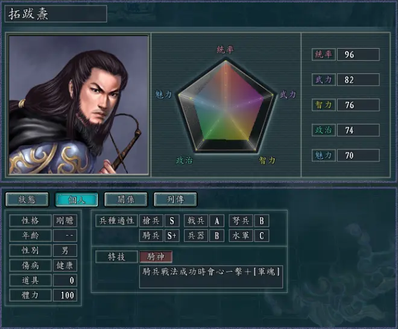The height and width of the screenshot is (329, 398).
Task: Click the officer portrait image
Action: 78,105
